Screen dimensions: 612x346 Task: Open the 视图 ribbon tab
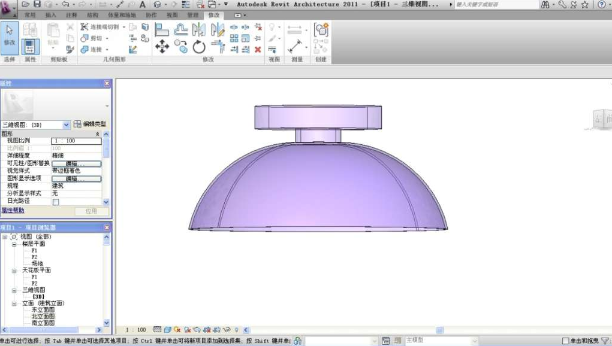pos(172,14)
